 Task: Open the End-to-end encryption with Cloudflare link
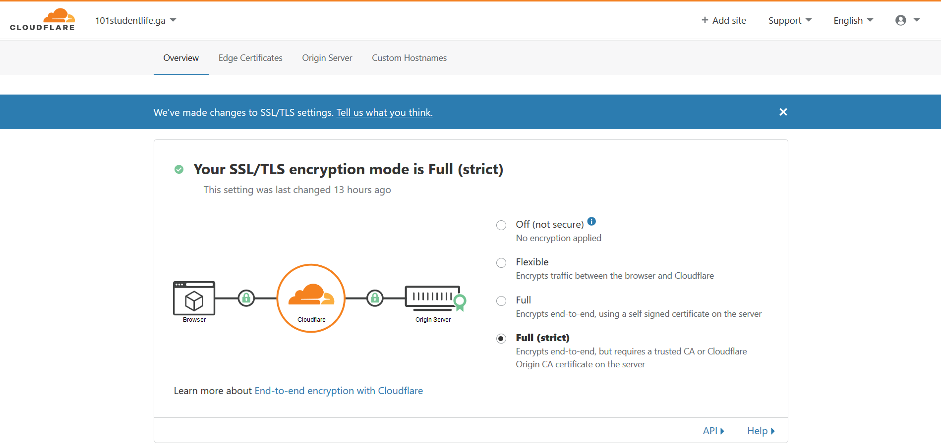339,391
